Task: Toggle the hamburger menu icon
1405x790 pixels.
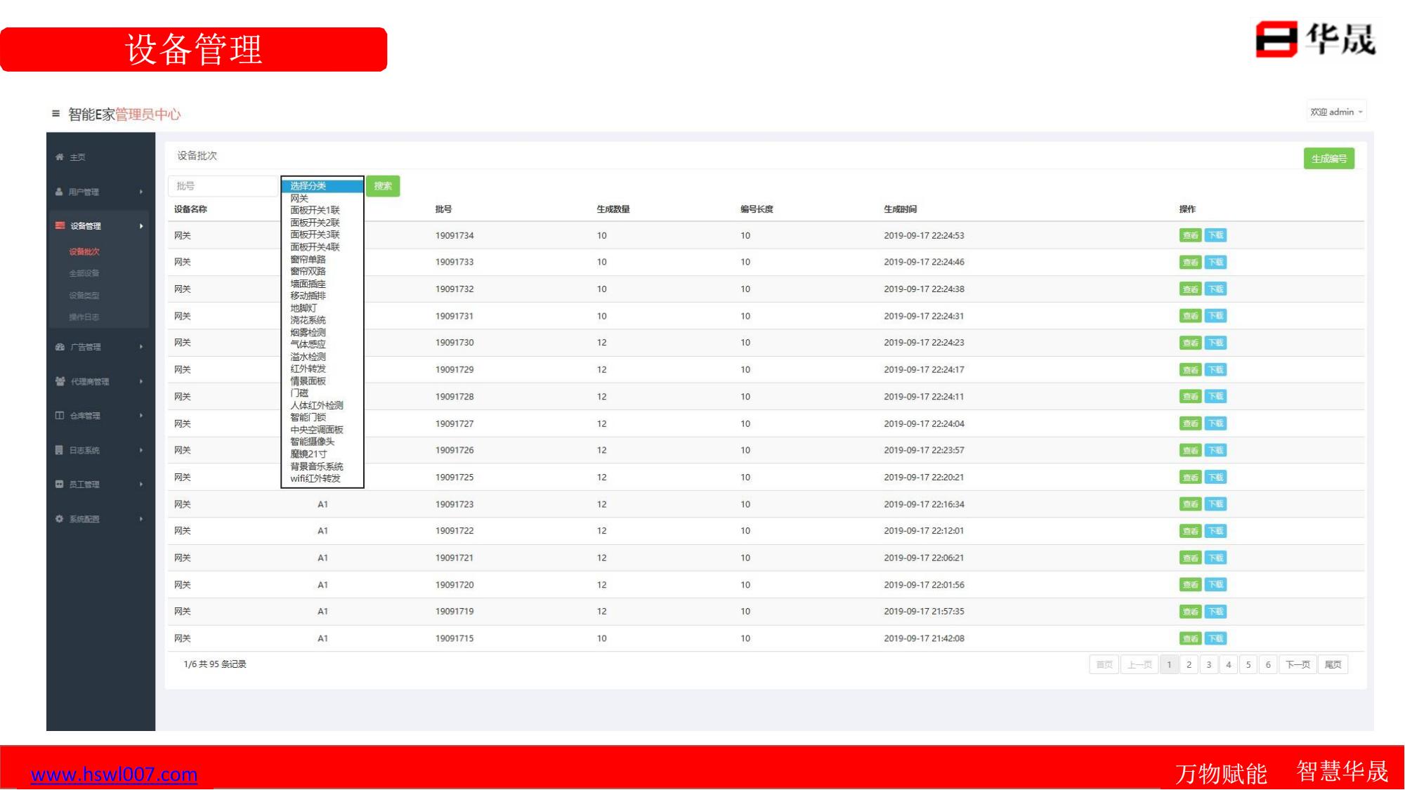Action: pos(55,114)
